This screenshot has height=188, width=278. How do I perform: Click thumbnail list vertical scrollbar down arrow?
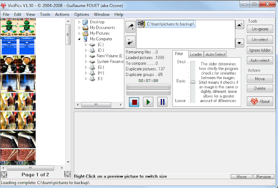coord(68,162)
